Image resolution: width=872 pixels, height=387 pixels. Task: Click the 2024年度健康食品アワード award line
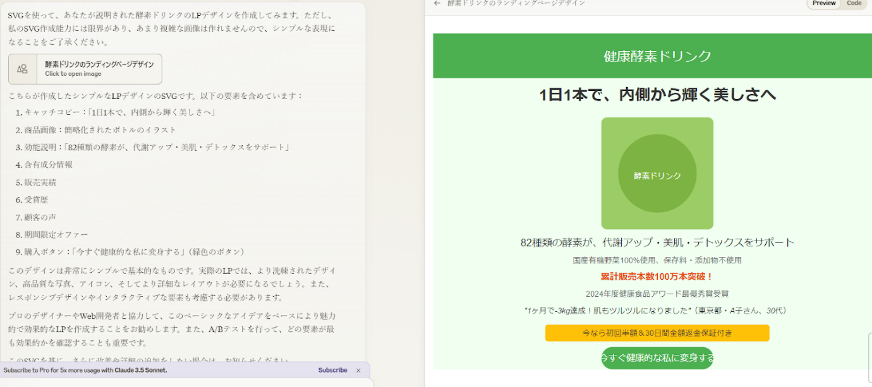pos(657,294)
